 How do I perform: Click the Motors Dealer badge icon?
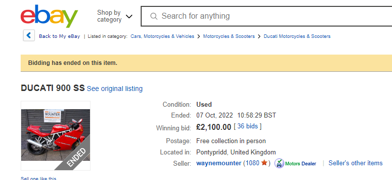[x=279, y=163]
